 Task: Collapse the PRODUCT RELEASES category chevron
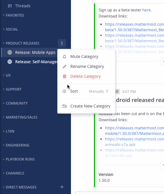click(x=3, y=43)
